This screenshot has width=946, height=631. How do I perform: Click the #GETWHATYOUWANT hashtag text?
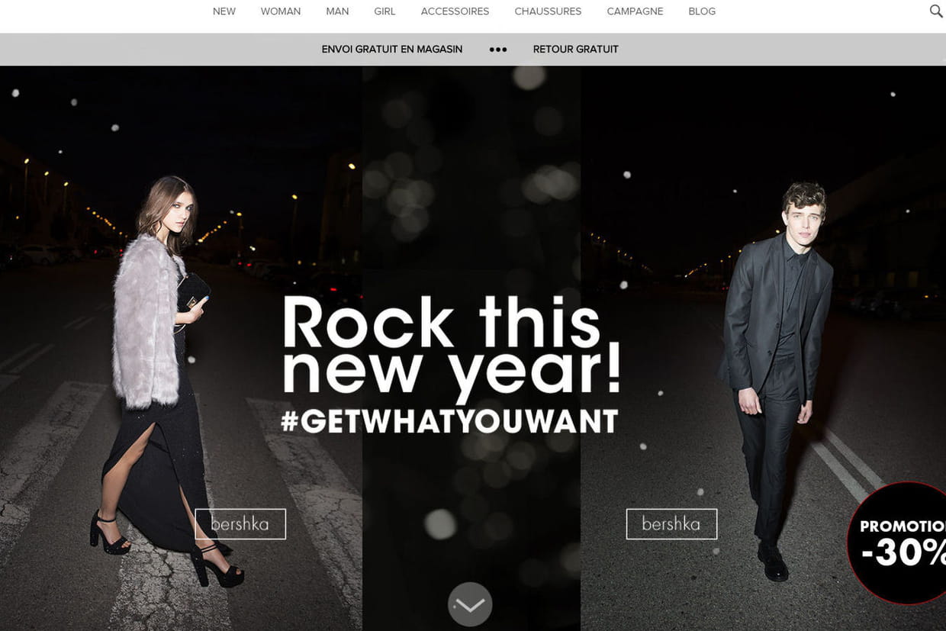449,422
